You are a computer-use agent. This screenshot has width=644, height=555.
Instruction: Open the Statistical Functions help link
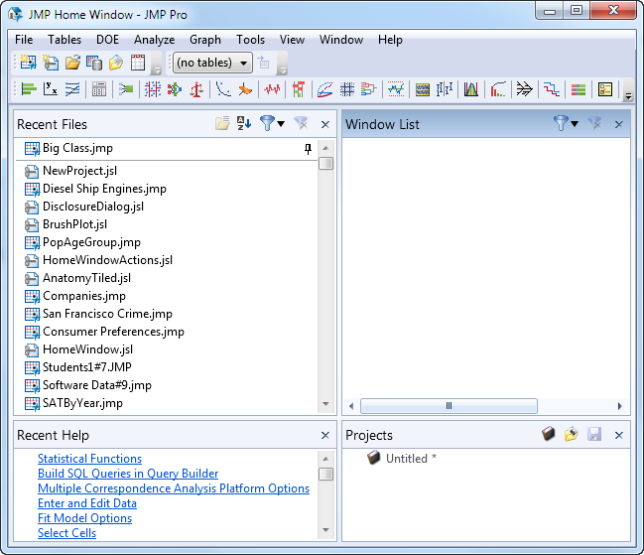point(89,459)
